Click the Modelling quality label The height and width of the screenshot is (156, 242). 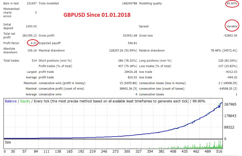pos(150,3)
